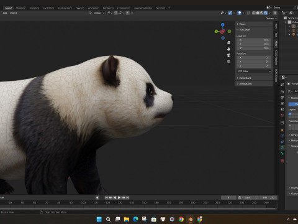Select solid viewport shading mode
Screen dimensions: 298x224
pos(258,13)
